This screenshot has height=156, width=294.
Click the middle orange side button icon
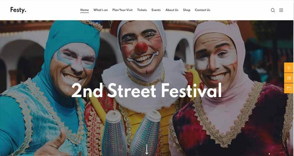tap(289, 78)
